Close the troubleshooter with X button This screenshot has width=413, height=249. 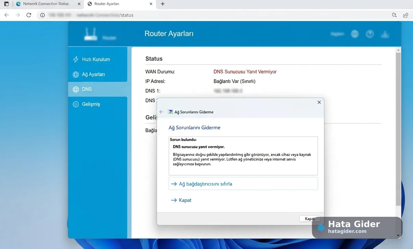319,102
